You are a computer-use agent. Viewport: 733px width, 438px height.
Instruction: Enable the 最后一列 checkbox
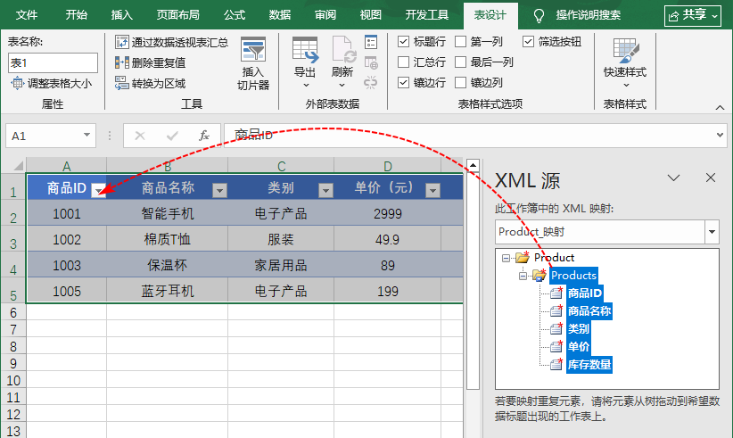(x=460, y=62)
